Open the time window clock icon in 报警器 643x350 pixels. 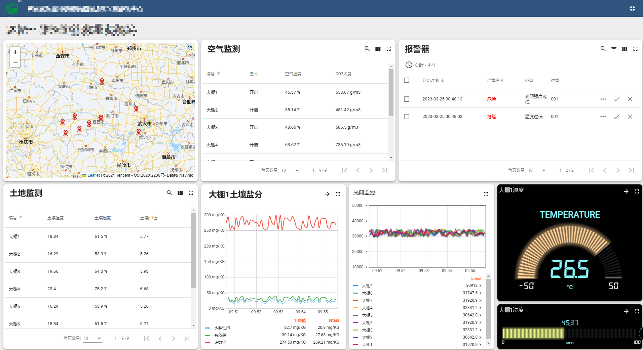point(409,65)
